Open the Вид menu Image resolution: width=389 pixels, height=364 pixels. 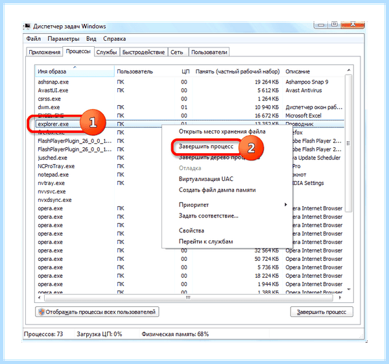click(x=91, y=39)
